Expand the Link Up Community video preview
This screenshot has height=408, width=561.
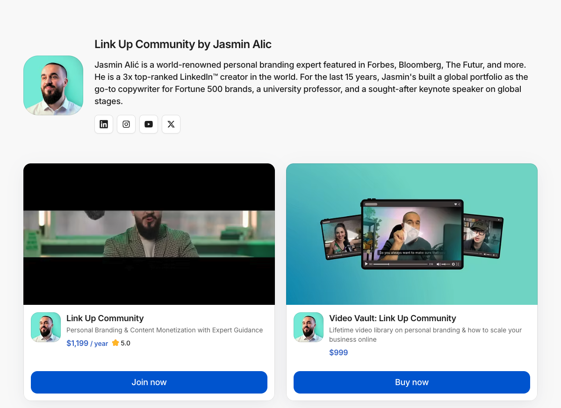(x=149, y=233)
